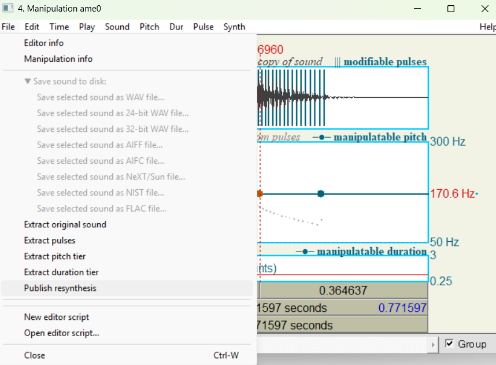Image resolution: width=496 pixels, height=365 pixels.
Task: Open the Synth menu
Action: tap(234, 27)
